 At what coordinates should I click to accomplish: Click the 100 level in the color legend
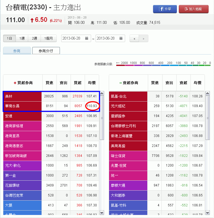pos(178,63)
